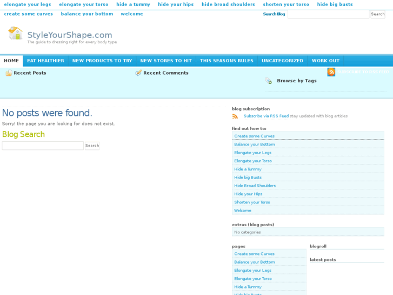Click the orange RSS feed icon in header
Image resolution: width=393 pixels, height=295 pixels.
click(x=331, y=72)
